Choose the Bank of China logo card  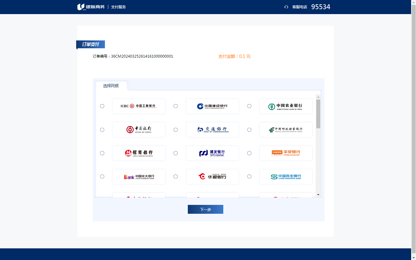(x=139, y=130)
